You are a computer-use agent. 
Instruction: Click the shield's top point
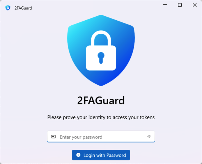[x=101, y=15]
